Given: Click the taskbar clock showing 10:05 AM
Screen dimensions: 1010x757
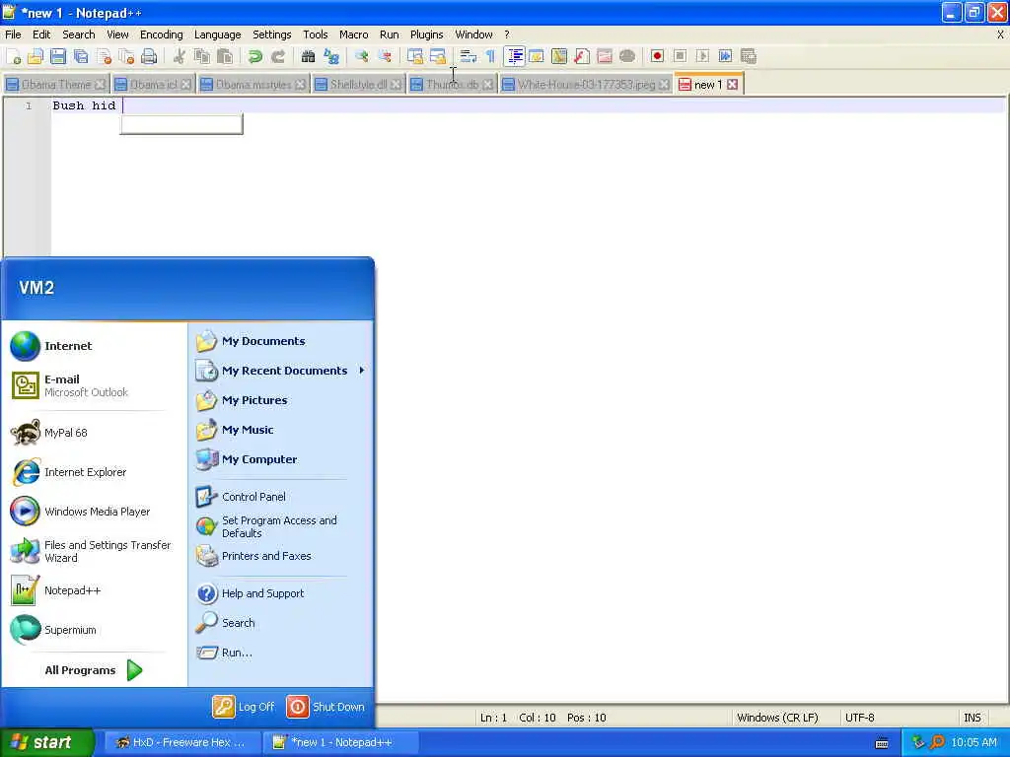Looking at the screenshot, I should (974, 742).
